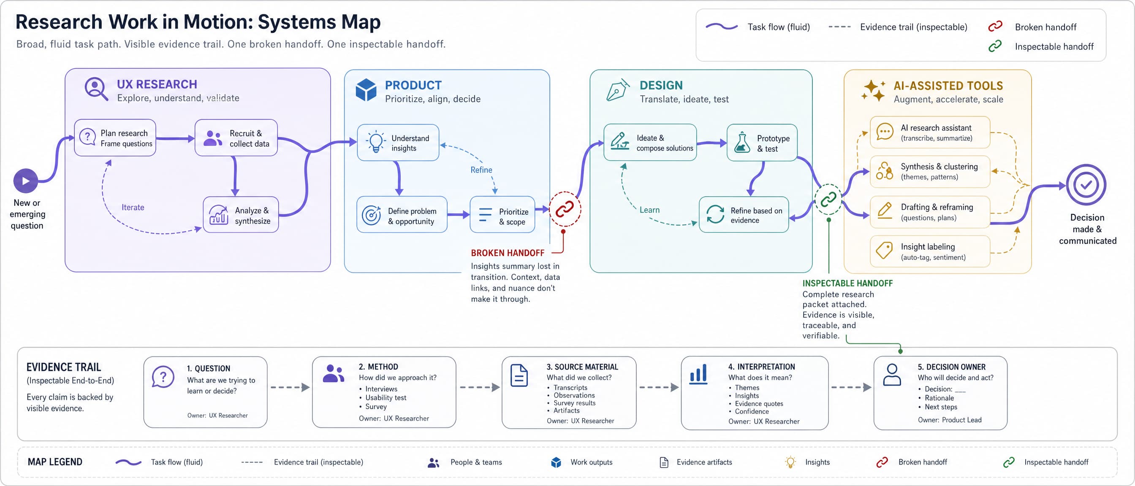Click the red broken handoff link icon
1135x486 pixels.
click(x=565, y=209)
